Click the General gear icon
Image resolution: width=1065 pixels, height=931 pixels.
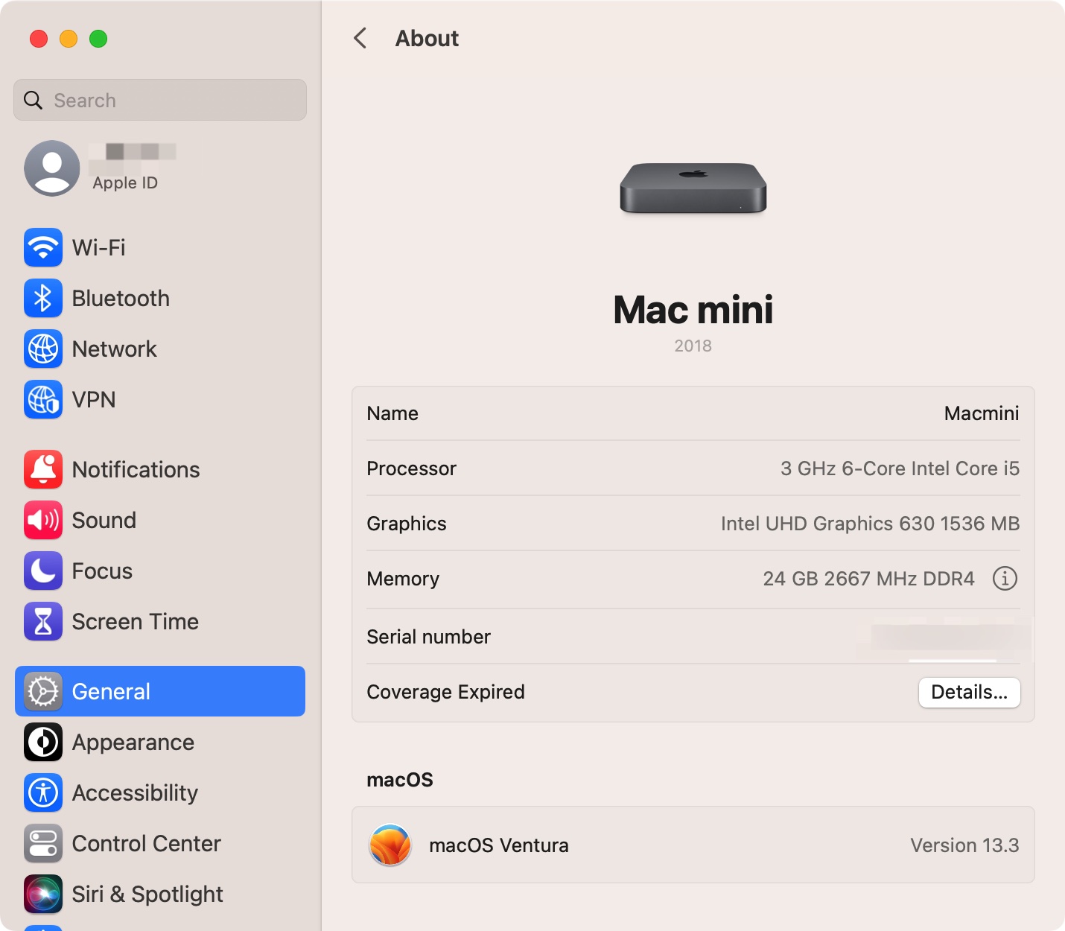(x=43, y=691)
